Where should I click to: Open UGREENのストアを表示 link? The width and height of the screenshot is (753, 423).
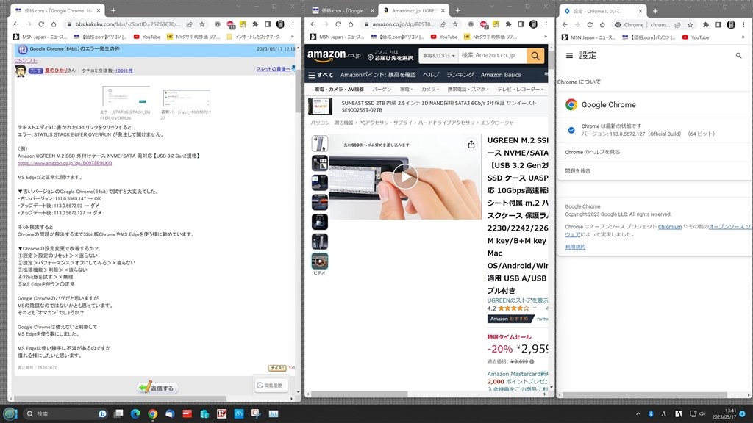click(x=518, y=300)
